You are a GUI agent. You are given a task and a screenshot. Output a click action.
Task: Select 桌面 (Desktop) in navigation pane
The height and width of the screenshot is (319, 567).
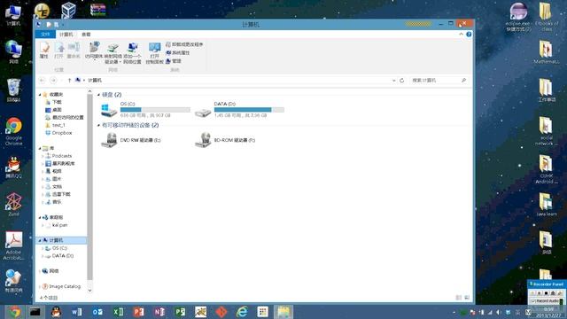[53, 110]
